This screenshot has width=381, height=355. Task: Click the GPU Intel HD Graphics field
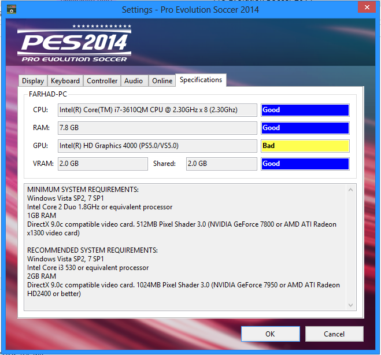pyautogui.click(x=157, y=146)
